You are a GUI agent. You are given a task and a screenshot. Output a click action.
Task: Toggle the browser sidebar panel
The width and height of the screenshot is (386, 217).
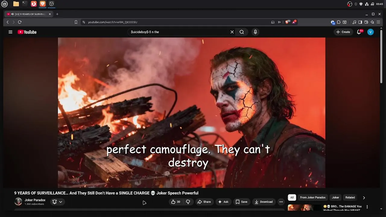pyautogui.click(x=360, y=22)
